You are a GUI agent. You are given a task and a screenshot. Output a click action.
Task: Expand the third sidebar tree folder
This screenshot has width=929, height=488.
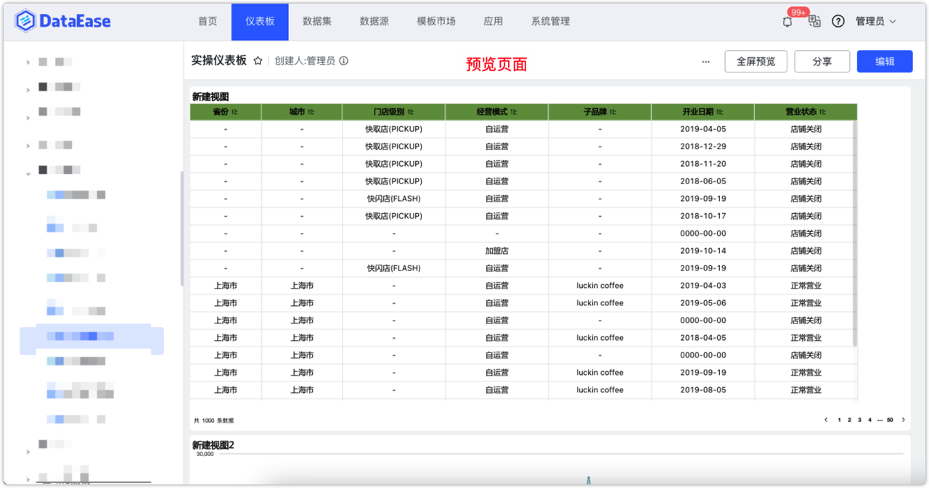[x=28, y=117]
